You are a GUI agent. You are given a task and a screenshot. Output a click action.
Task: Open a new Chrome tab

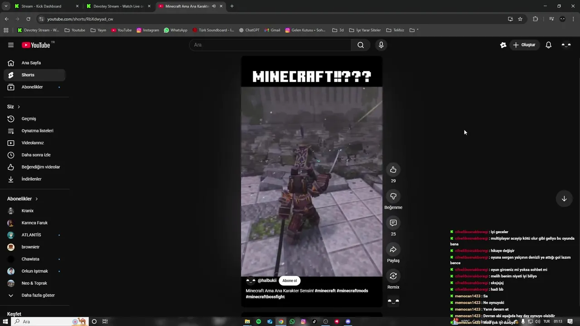click(232, 6)
